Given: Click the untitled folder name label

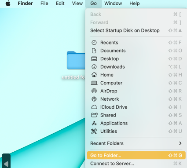Looking at the screenshot, I should pos(73,77).
